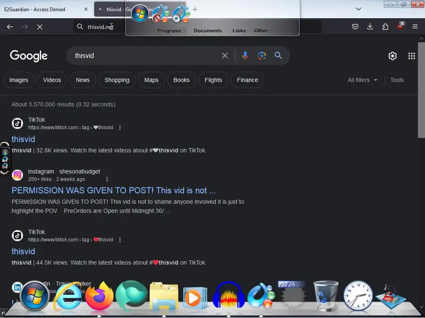Stop loading the current page

40,27
